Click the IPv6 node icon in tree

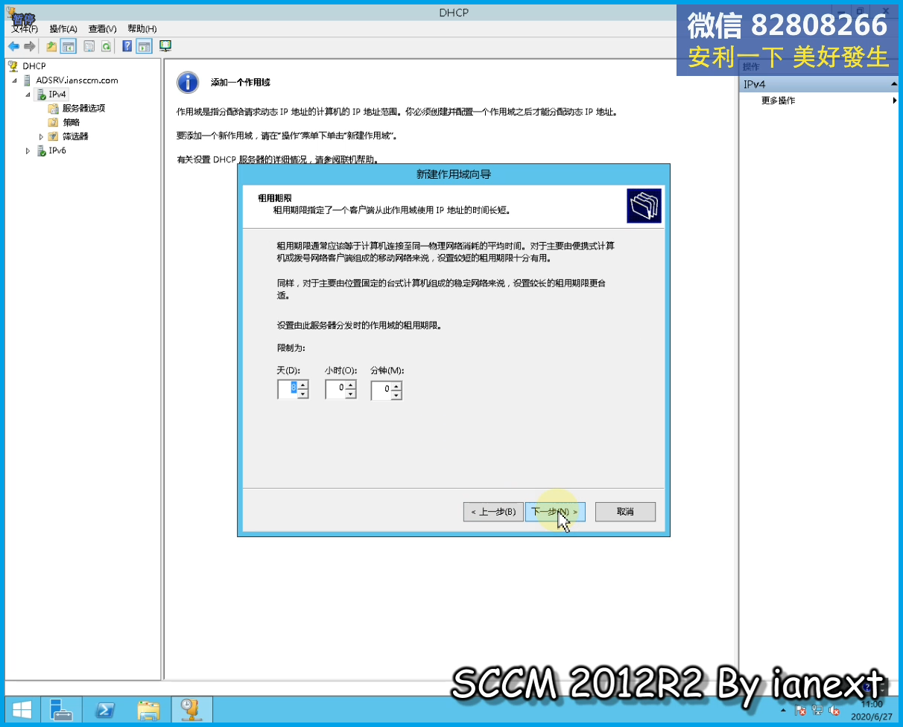tap(41, 150)
